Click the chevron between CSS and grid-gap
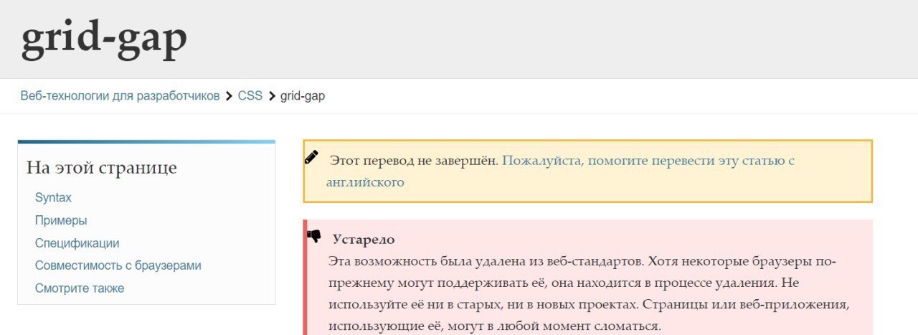Viewport: 918px width, 335px height. point(272,95)
